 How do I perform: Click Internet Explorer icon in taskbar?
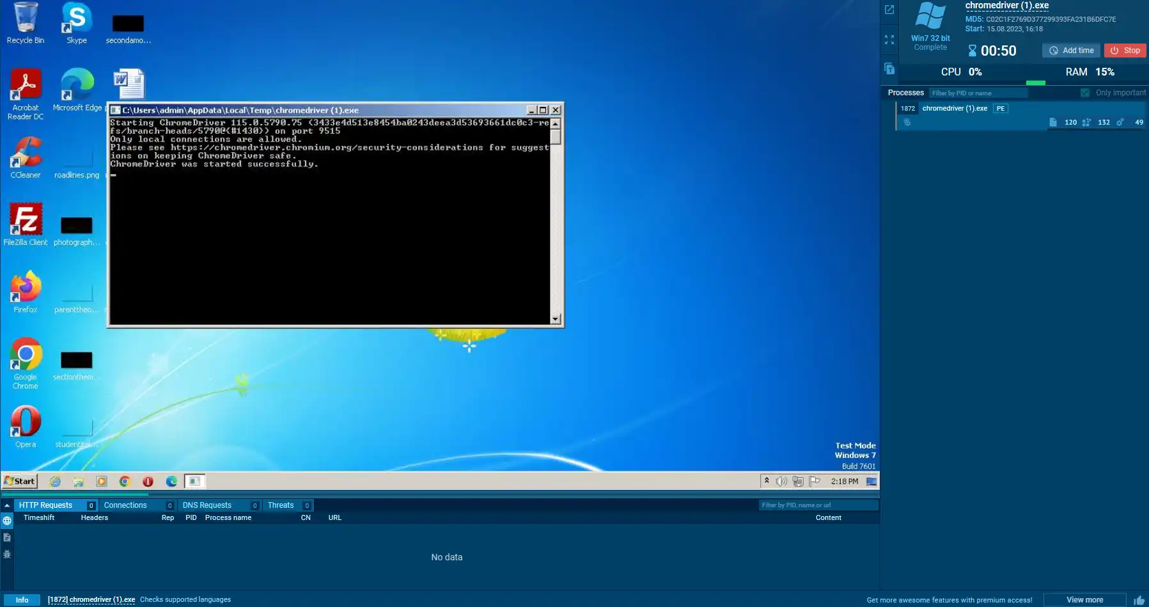[56, 481]
